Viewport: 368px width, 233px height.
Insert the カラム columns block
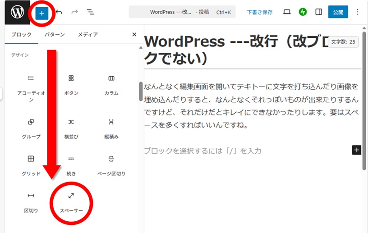pyautogui.click(x=111, y=84)
